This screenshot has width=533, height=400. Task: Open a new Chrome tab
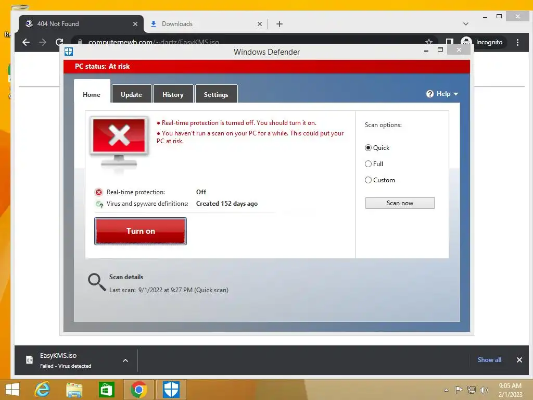[280, 24]
